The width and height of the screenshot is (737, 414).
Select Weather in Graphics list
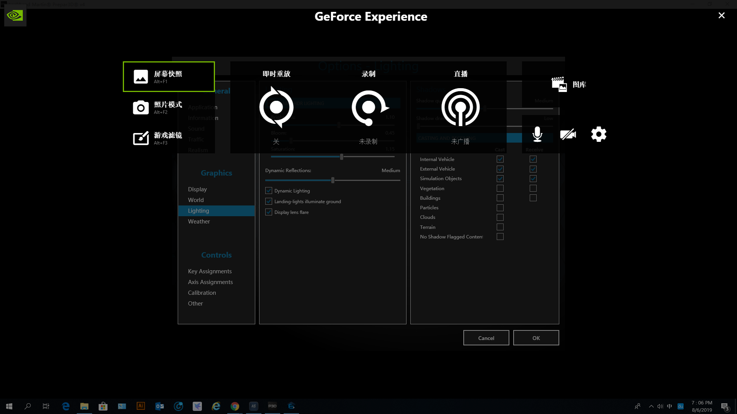(199, 222)
